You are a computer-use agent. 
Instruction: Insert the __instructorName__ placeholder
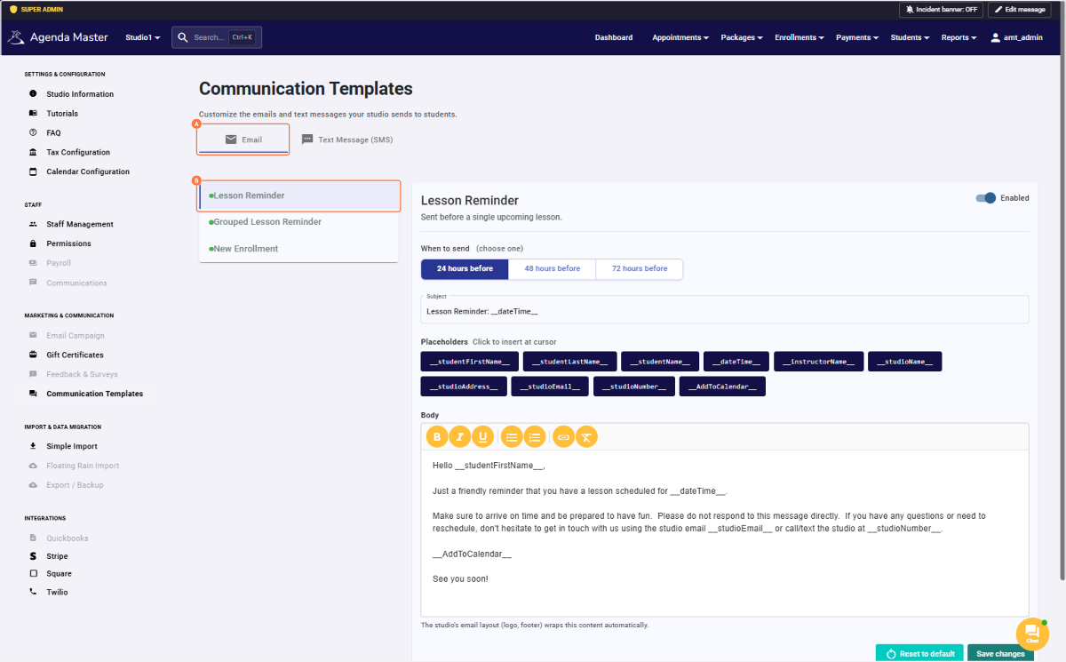[819, 362]
